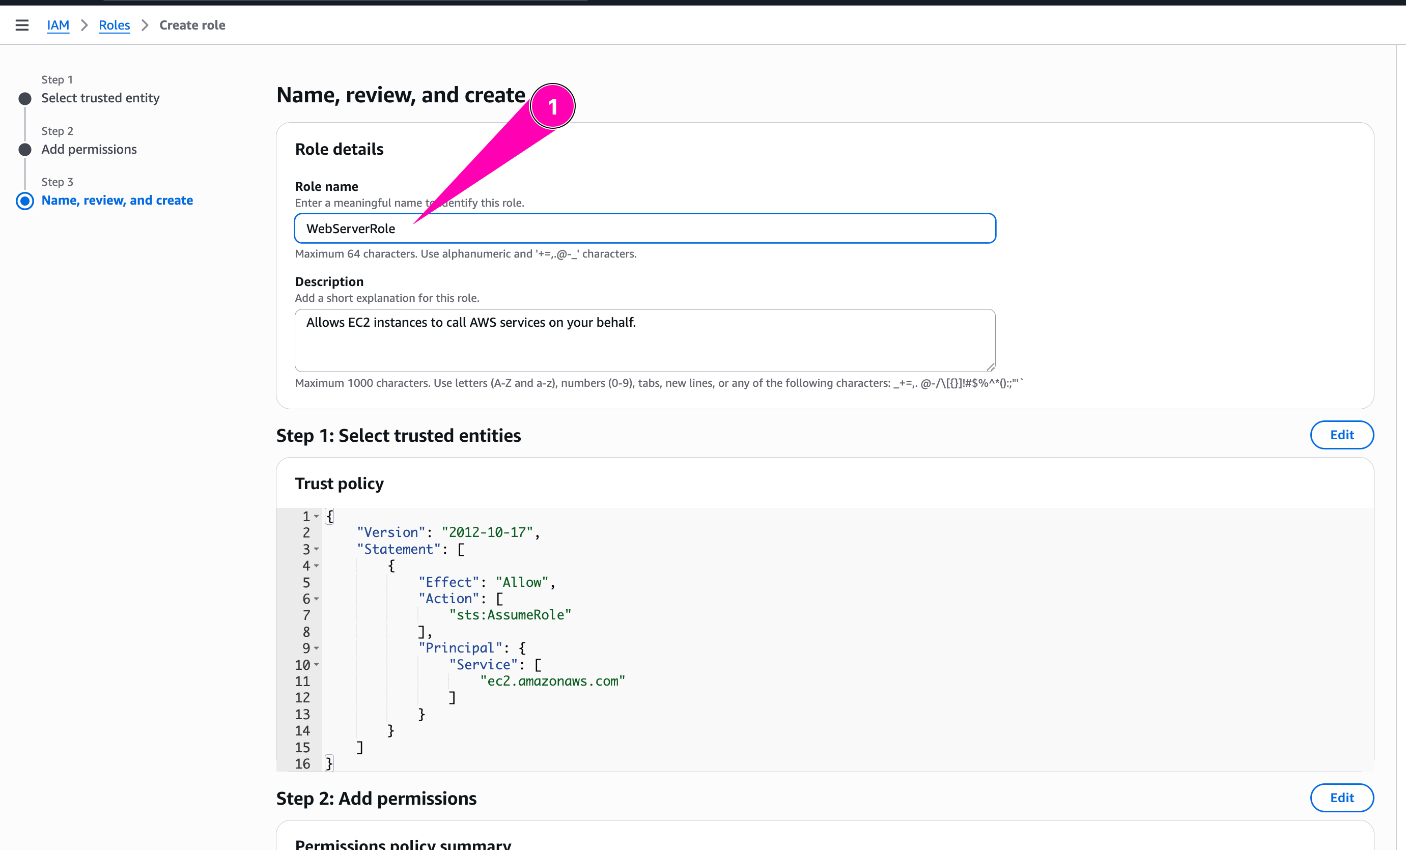Fold the line 4 statement object

tap(317, 566)
